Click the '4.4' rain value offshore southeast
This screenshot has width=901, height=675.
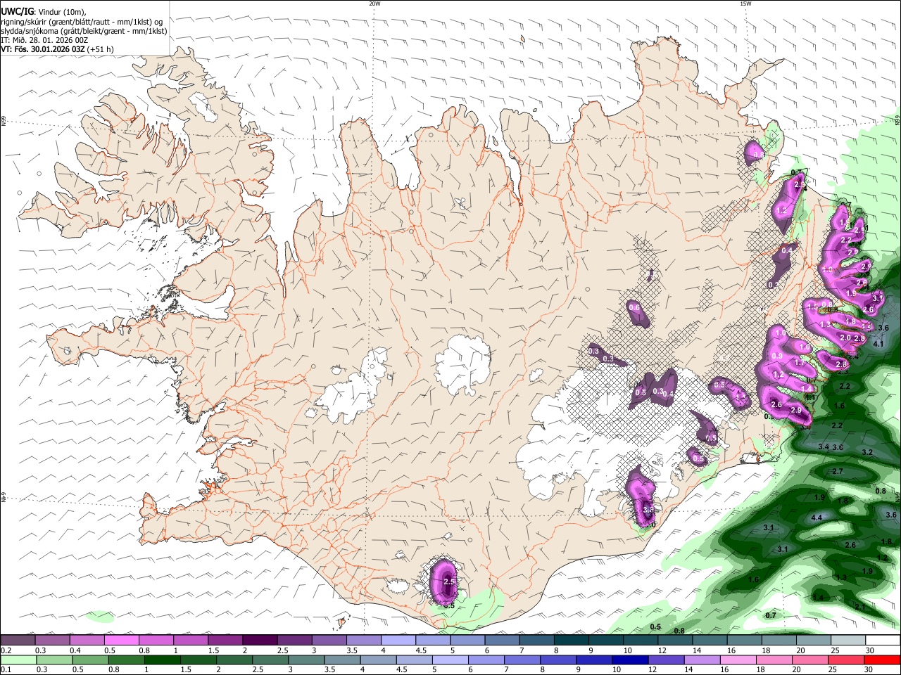coord(817,517)
